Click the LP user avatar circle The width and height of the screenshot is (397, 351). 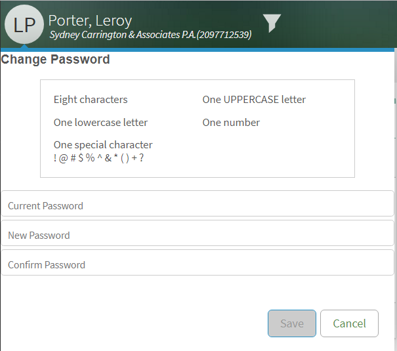coord(24,24)
